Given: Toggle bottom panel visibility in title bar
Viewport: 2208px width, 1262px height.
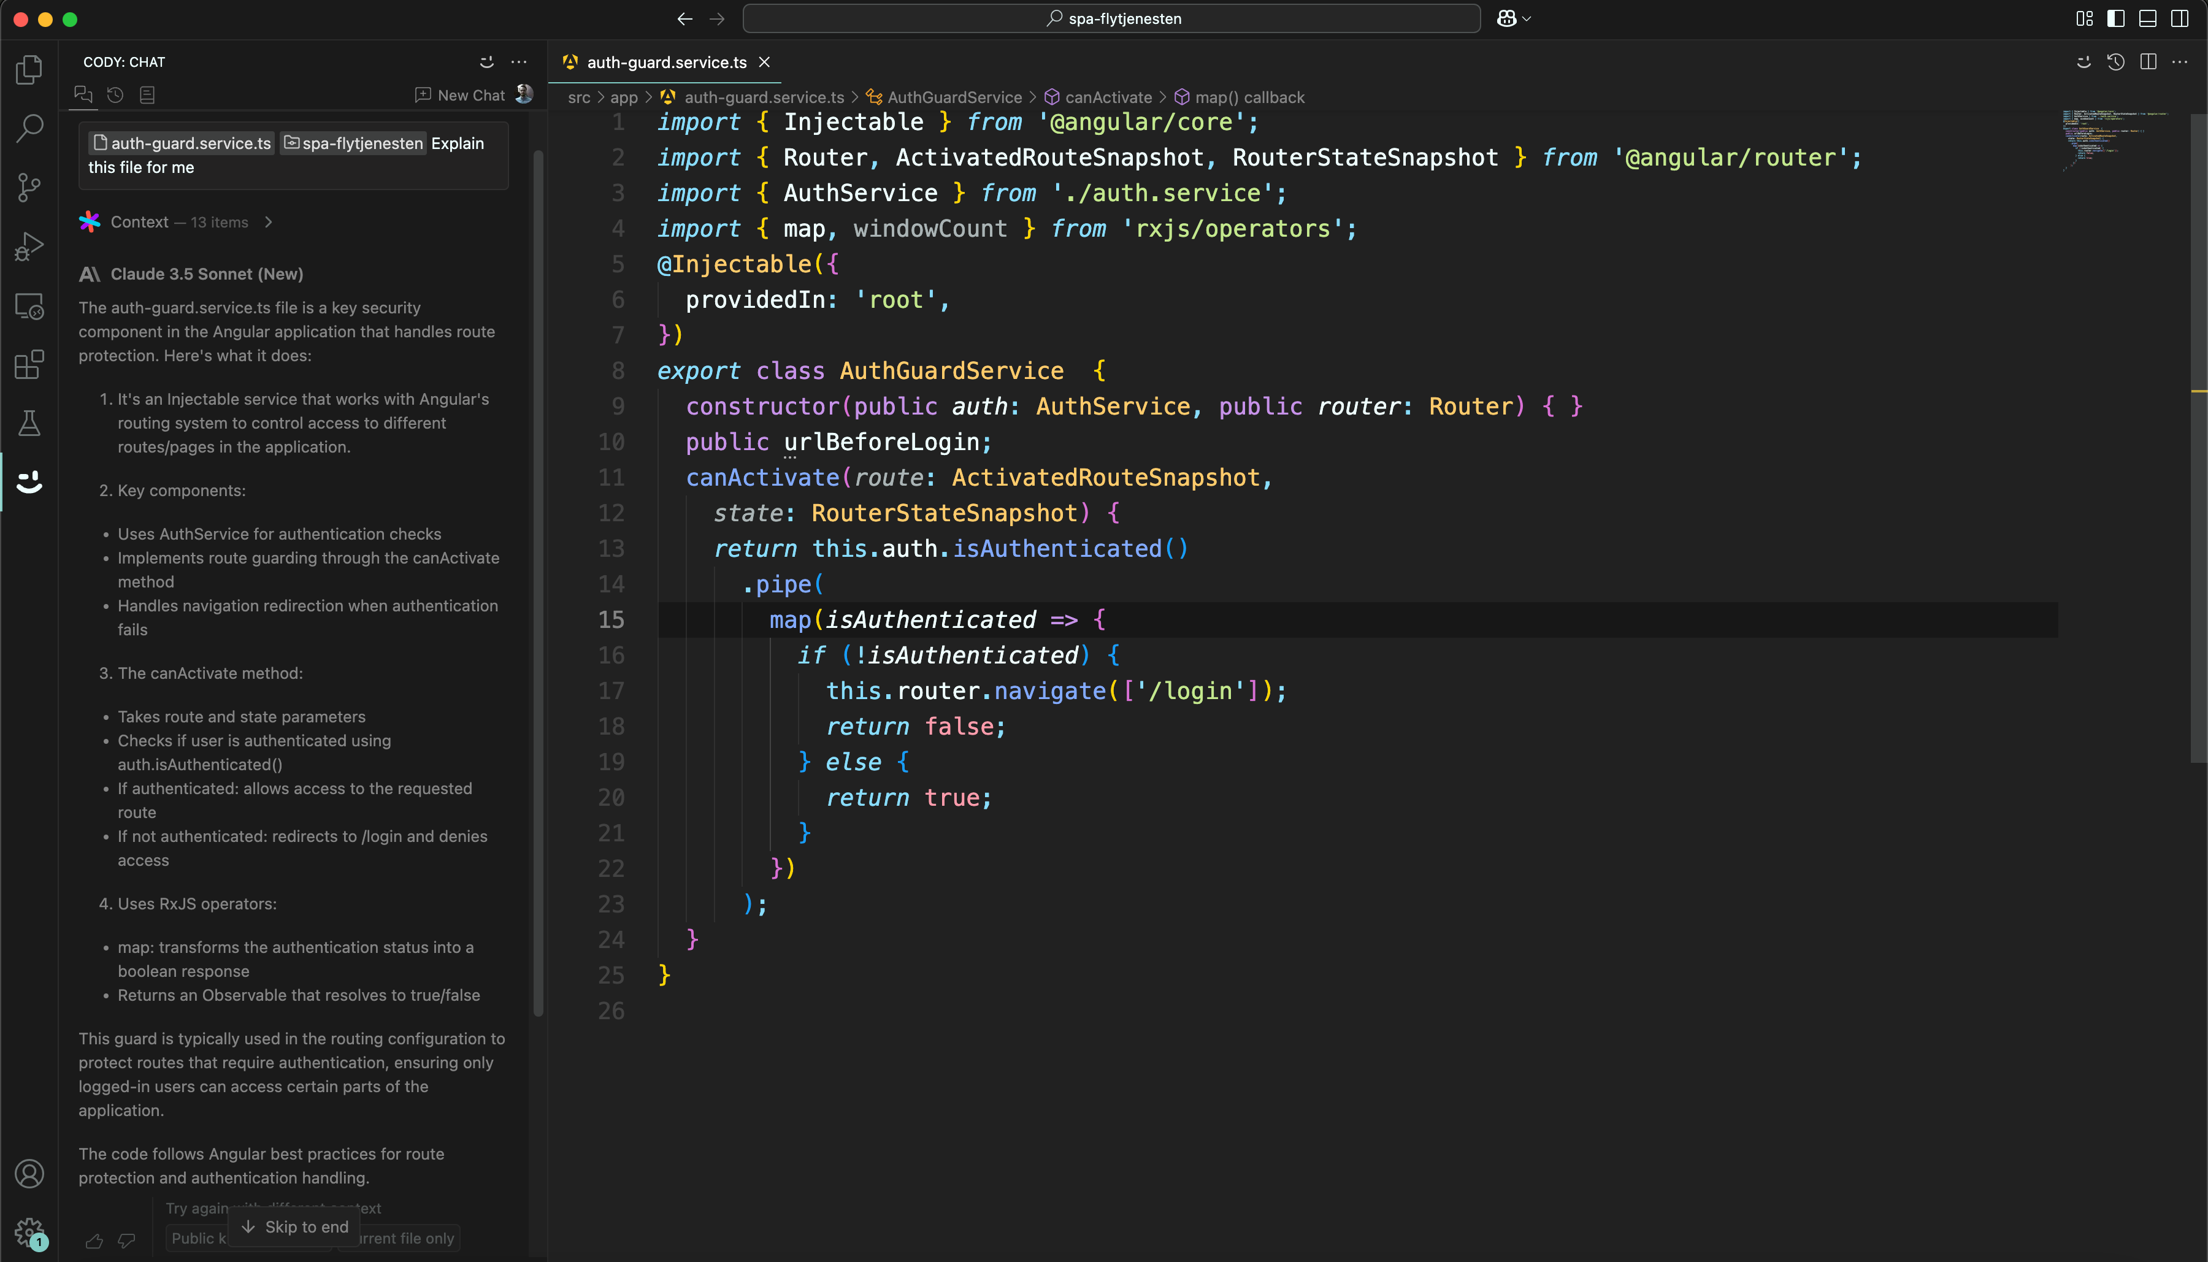Looking at the screenshot, I should coord(2148,18).
